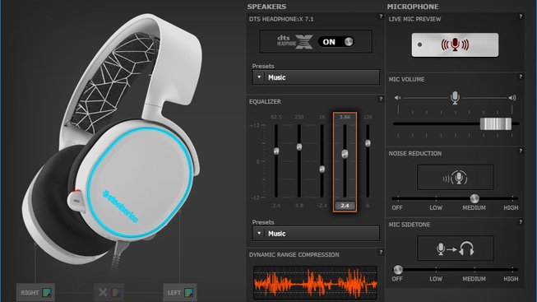Select the RIGHT earcup illumination zone
537x302 pixels.
coord(35,292)
